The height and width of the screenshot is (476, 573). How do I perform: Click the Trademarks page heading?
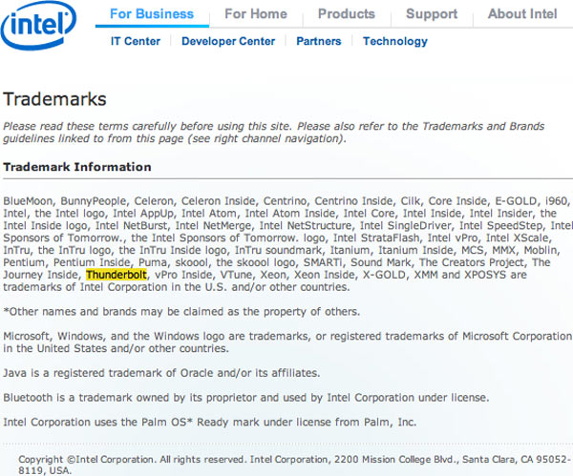coord(54,99)
